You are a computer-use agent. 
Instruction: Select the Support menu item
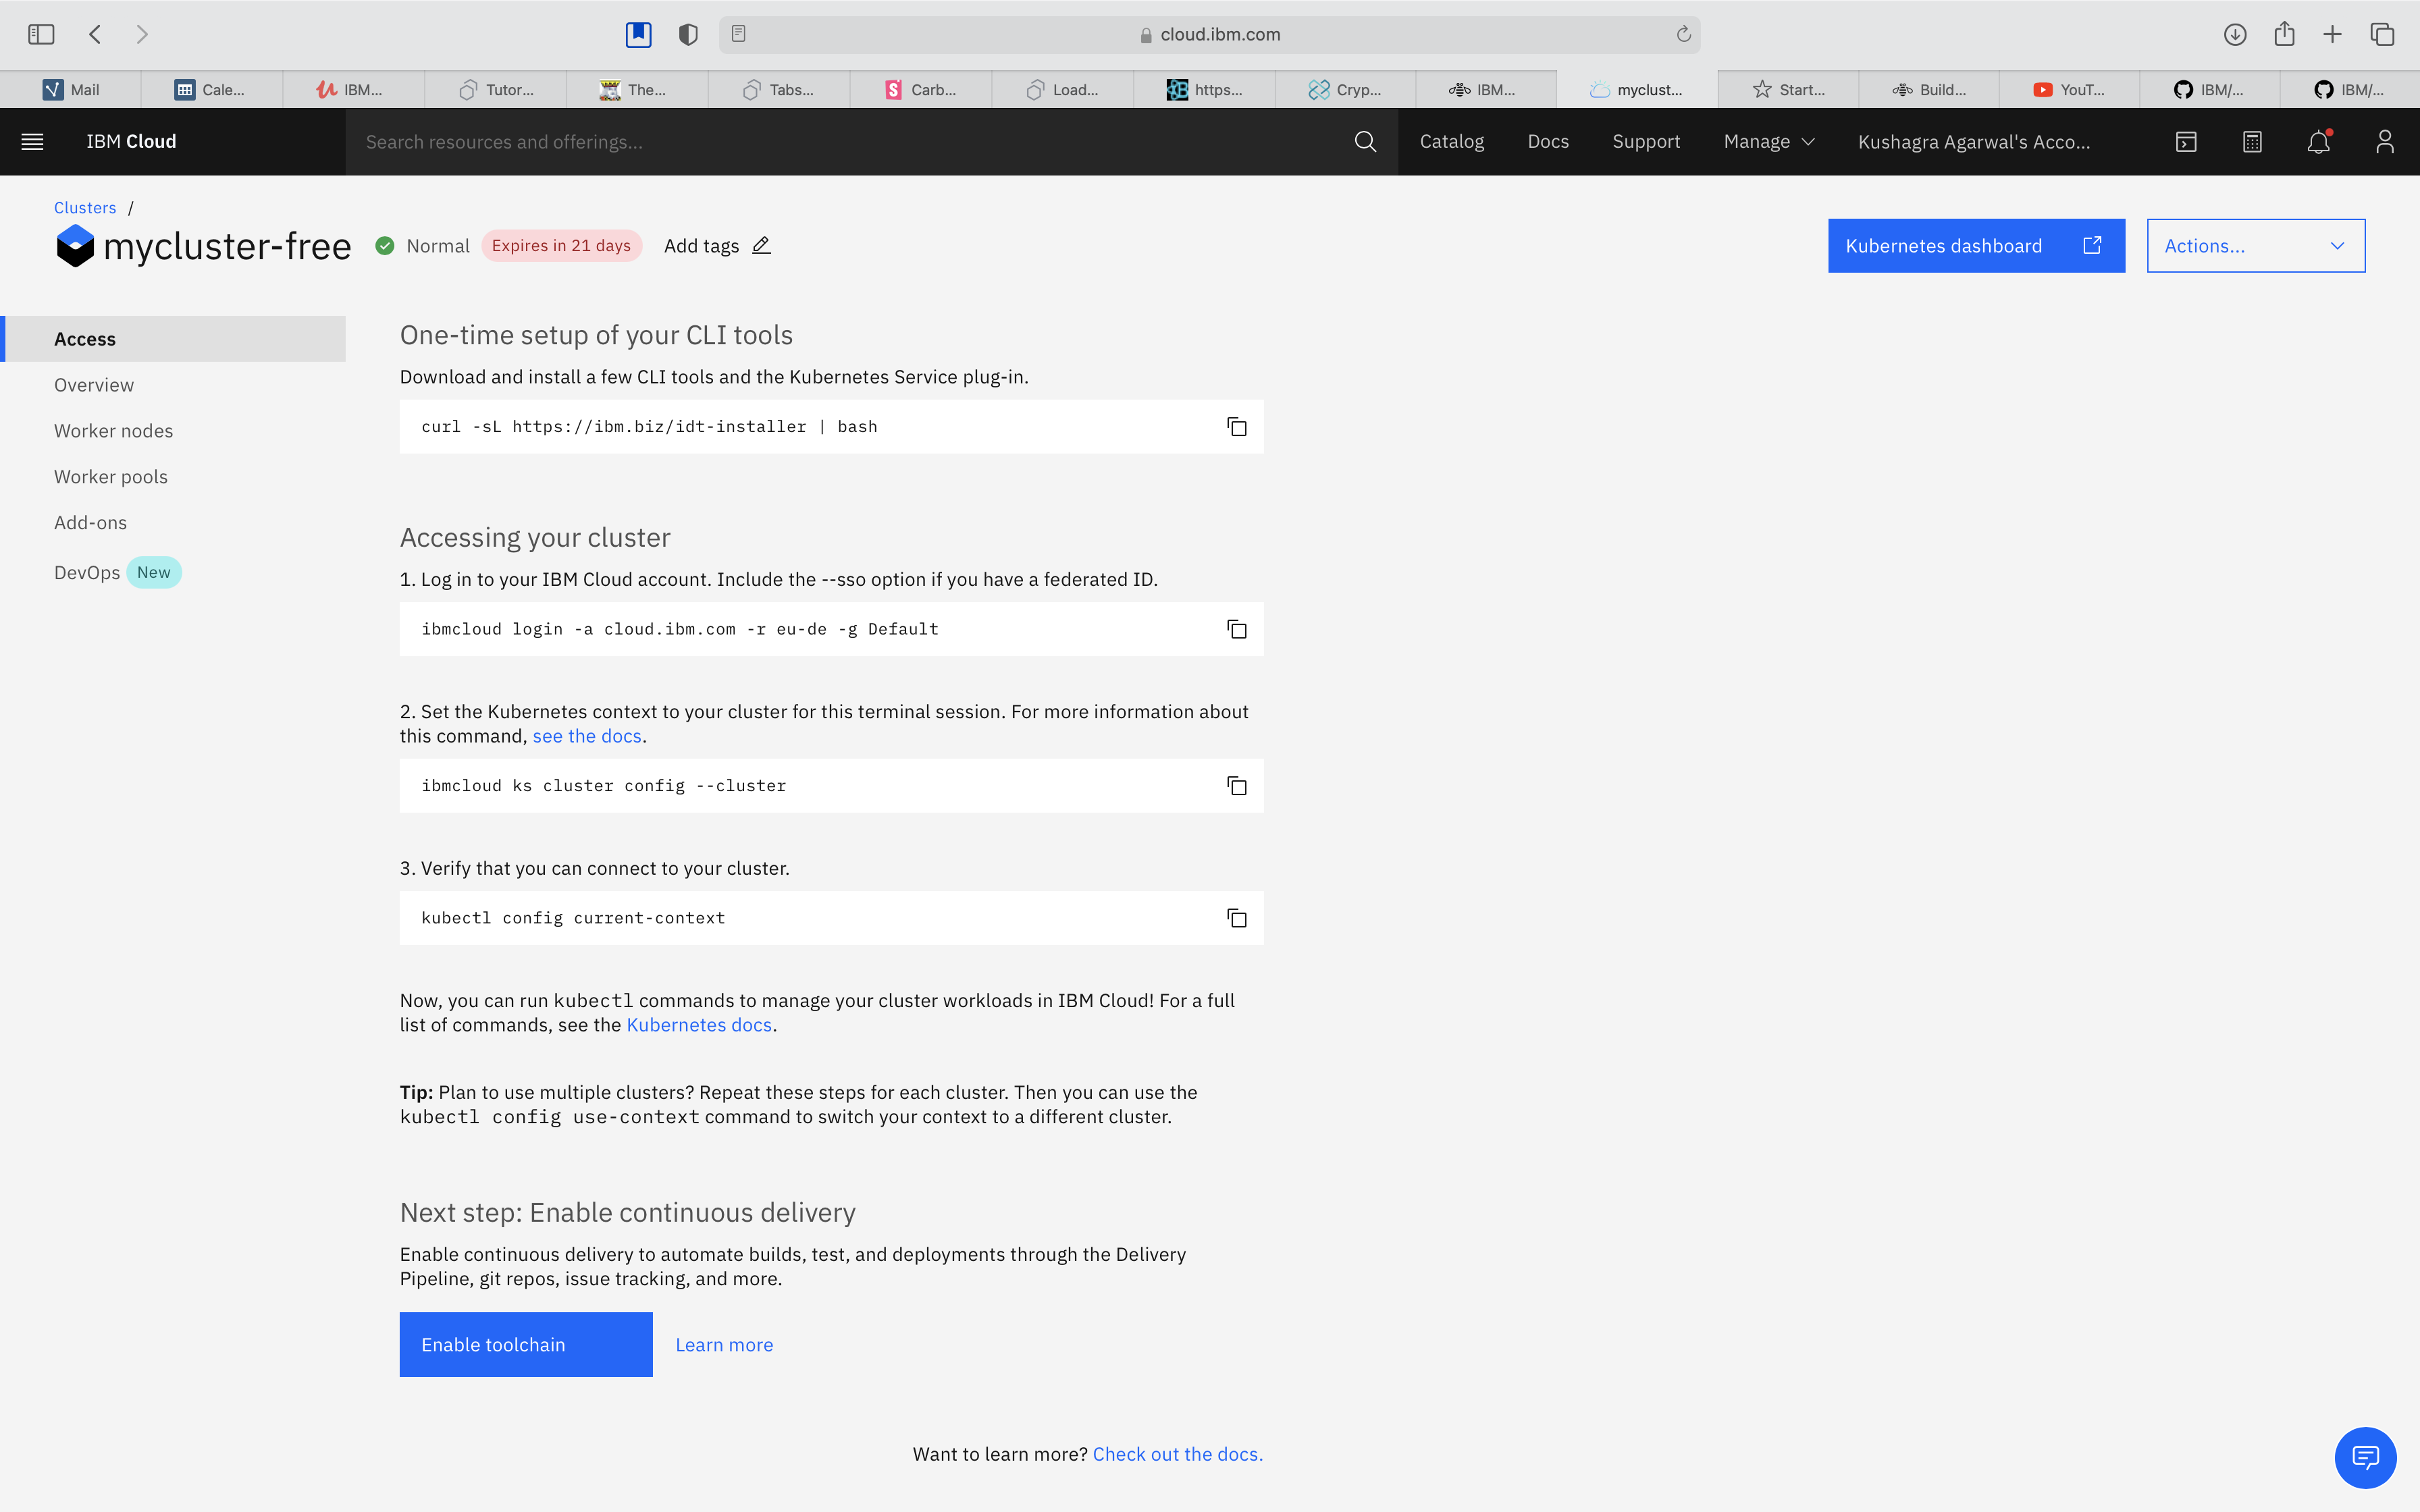(1645, 141)
